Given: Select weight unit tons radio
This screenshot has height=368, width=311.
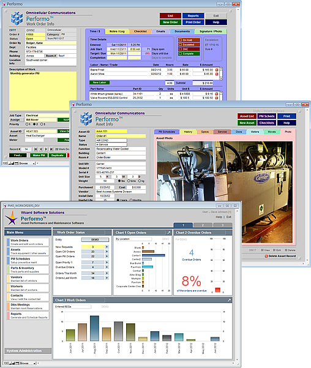Looking at the screenshot, I should 129,181.
